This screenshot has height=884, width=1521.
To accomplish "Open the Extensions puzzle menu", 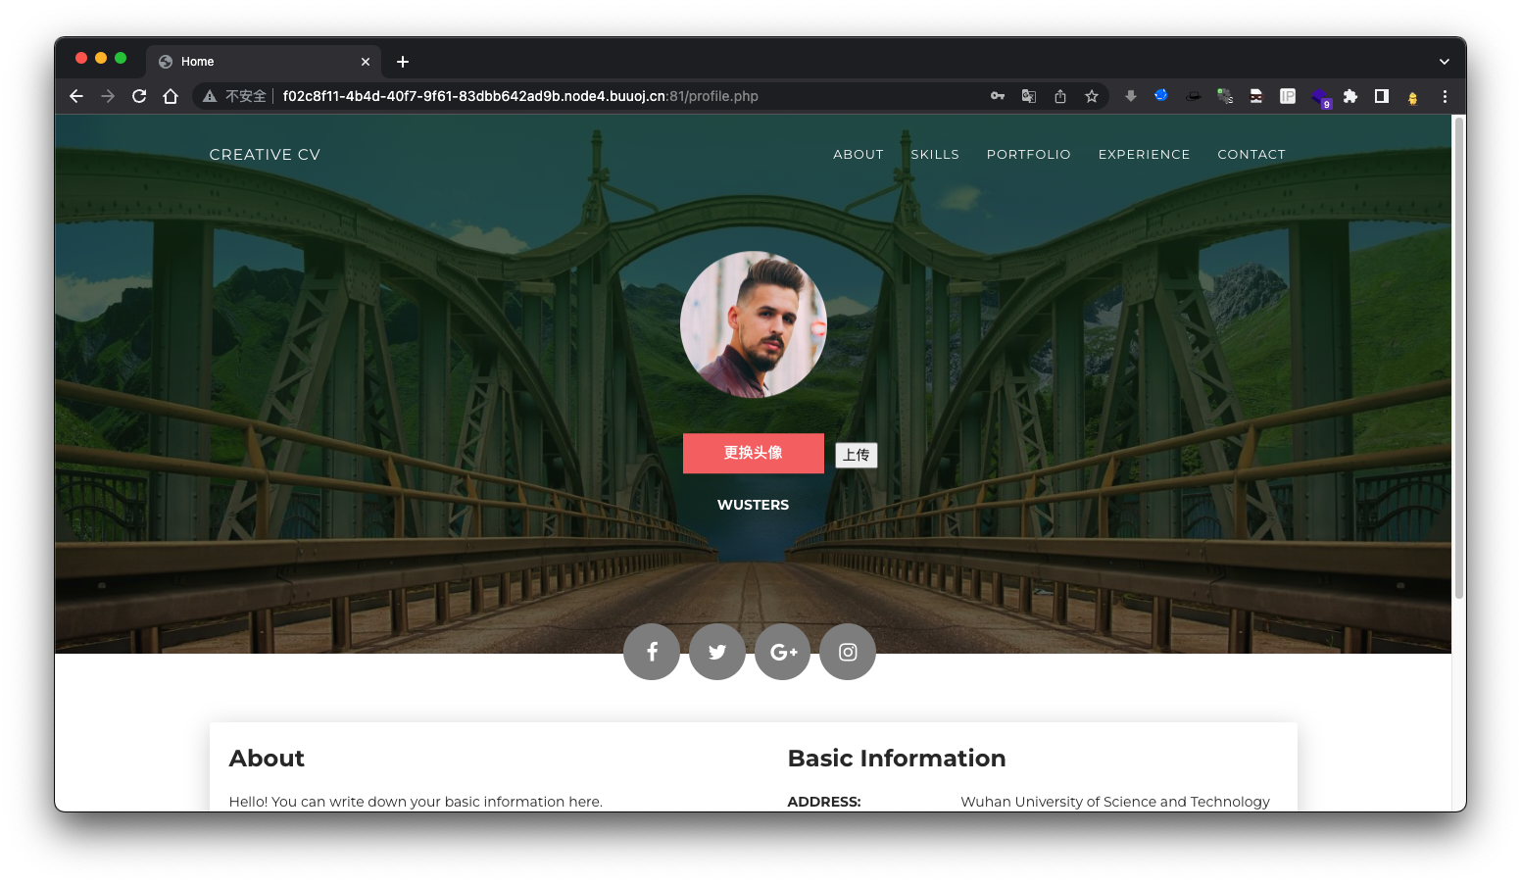I will [1350, 96].
